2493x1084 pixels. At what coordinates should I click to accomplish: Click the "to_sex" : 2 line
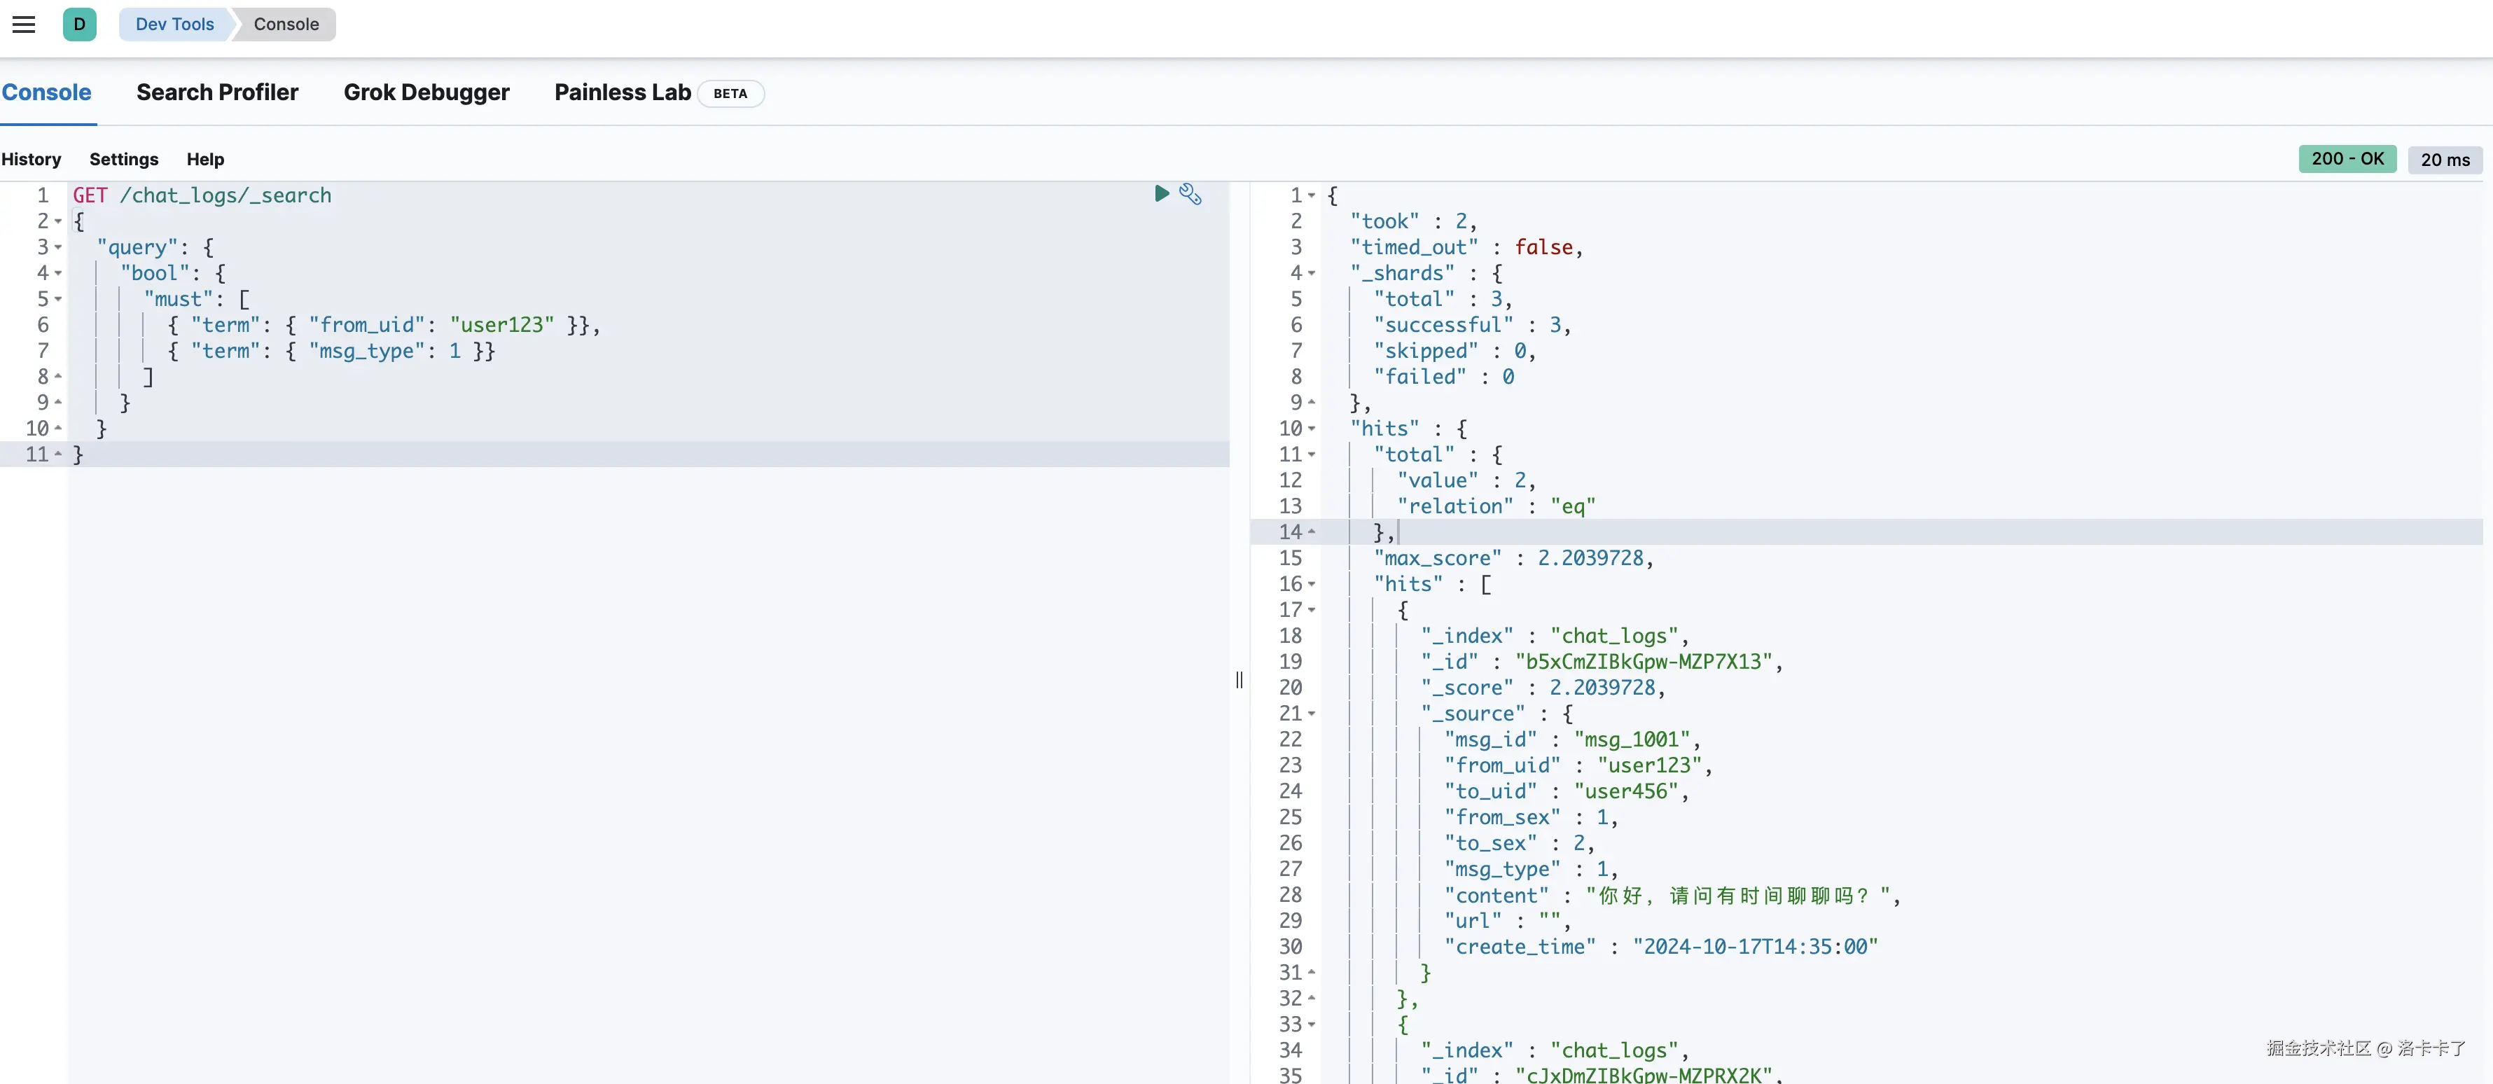pyautogui.click(x=1520, y=843)
